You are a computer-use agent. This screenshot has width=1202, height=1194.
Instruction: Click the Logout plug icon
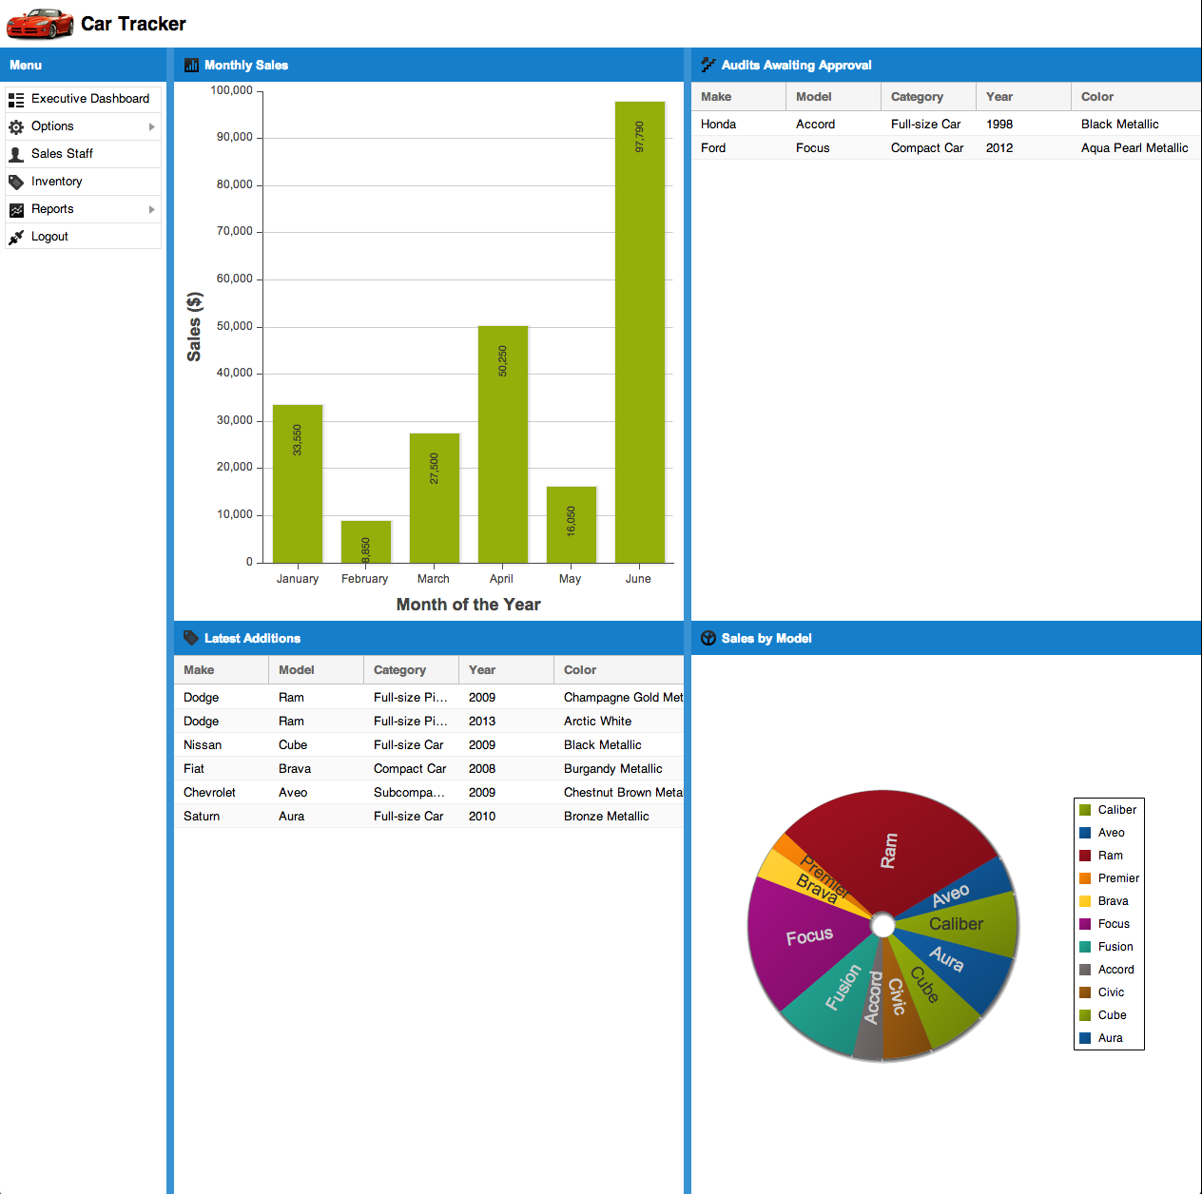(x=16, y=237)
